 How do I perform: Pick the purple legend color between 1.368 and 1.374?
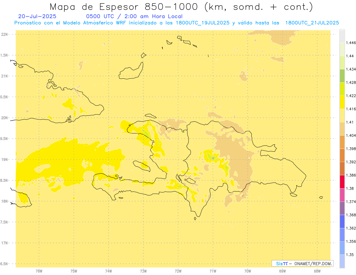coord(342,208)
